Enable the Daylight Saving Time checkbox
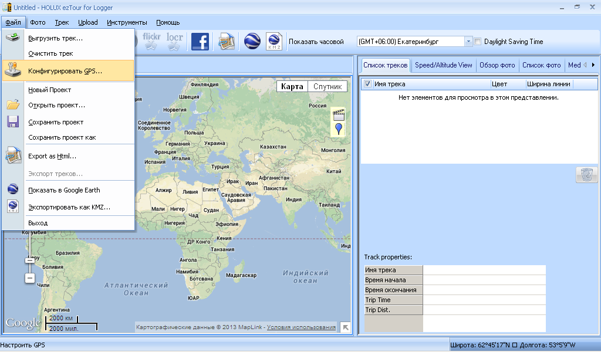 [478, 42]
